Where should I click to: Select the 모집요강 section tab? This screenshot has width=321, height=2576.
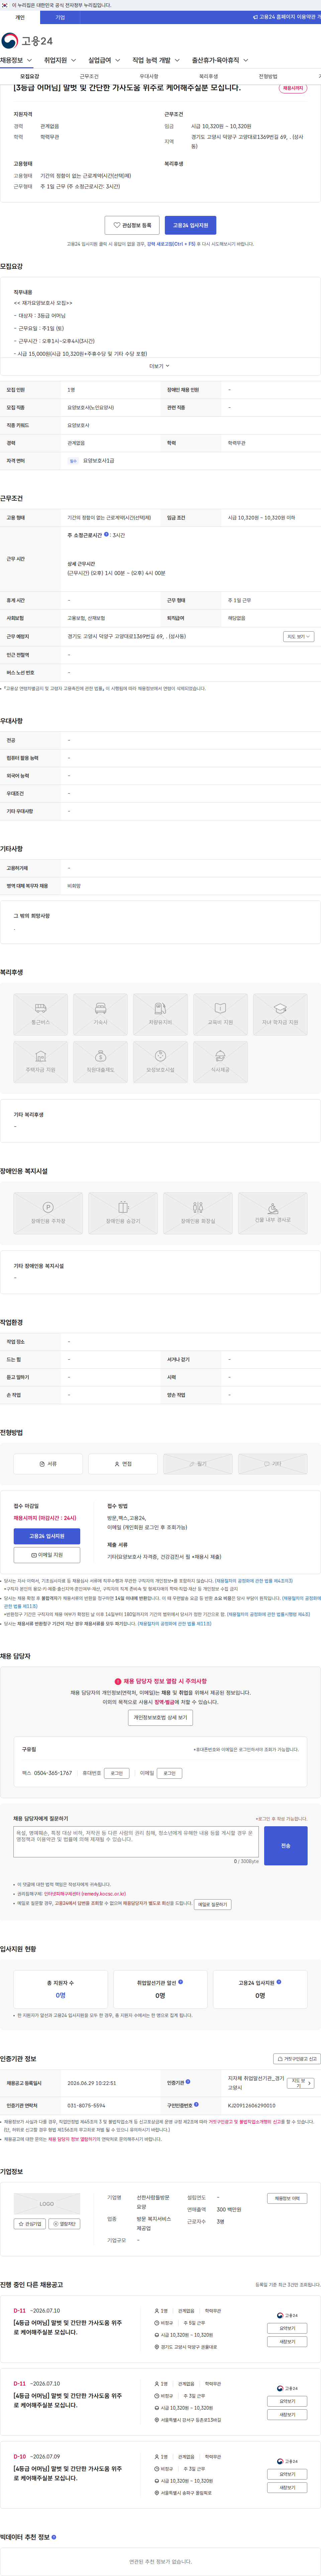coord(30,76)
